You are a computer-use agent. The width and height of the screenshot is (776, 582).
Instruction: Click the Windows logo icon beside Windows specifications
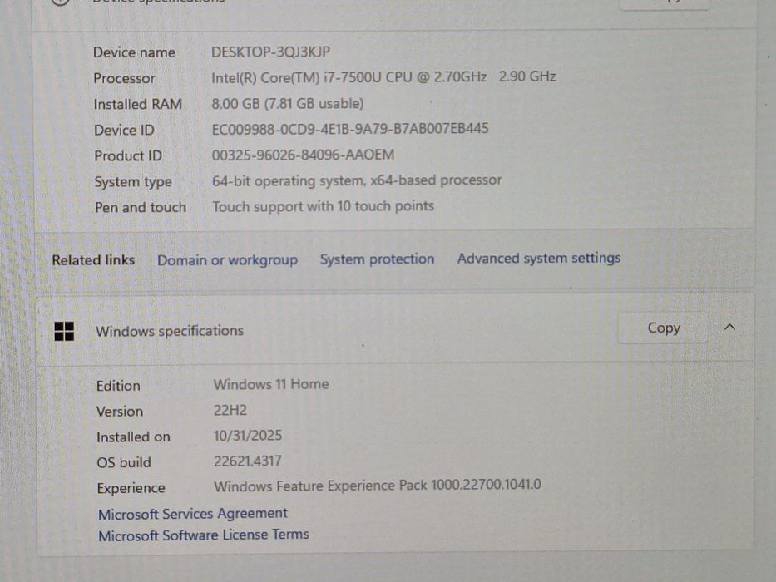(x=64, y=331)
